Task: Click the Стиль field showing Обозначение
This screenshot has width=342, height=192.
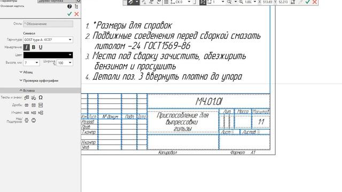Action: pyautogui.click(x=48, y=24)
